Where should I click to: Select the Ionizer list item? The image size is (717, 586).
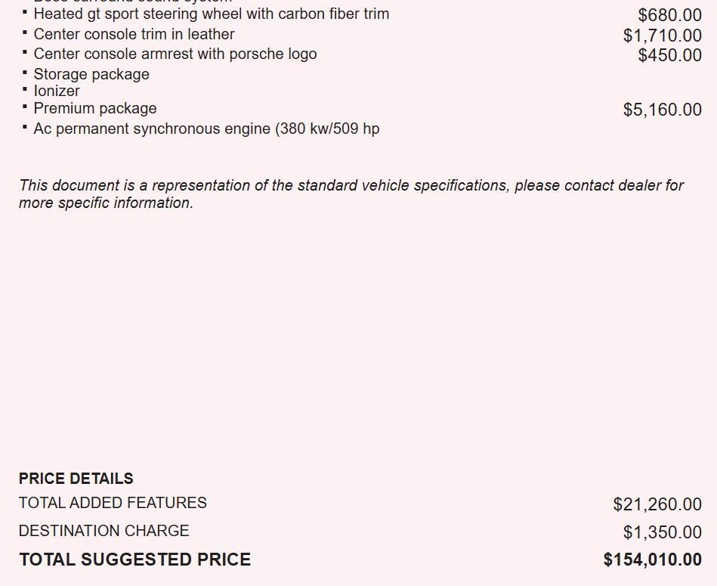pyautogui.click(x=57, y=91)
